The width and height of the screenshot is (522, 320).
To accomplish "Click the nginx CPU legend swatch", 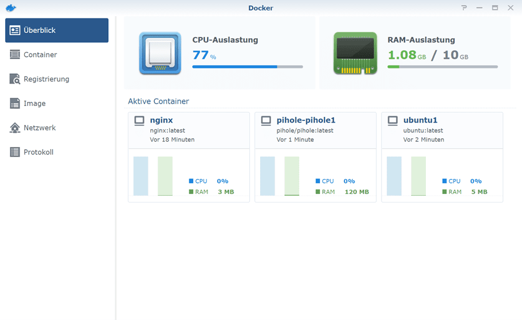I will pyautogui.click(x=191, y=181).
